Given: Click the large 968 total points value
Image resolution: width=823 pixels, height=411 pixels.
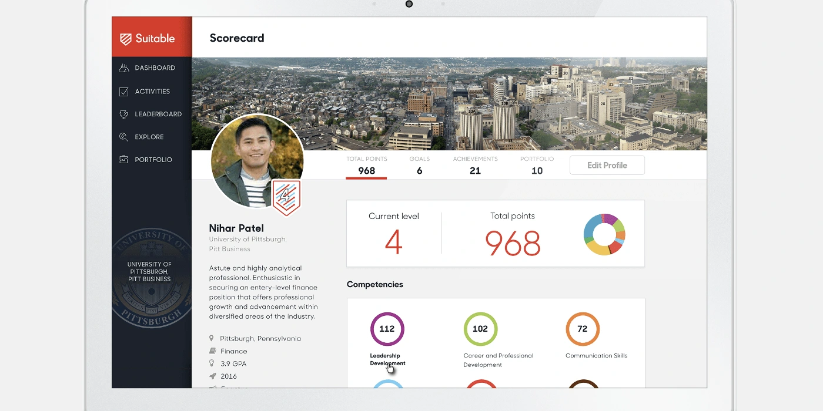Looking at the screenshot, I should [x=513, y=242].
